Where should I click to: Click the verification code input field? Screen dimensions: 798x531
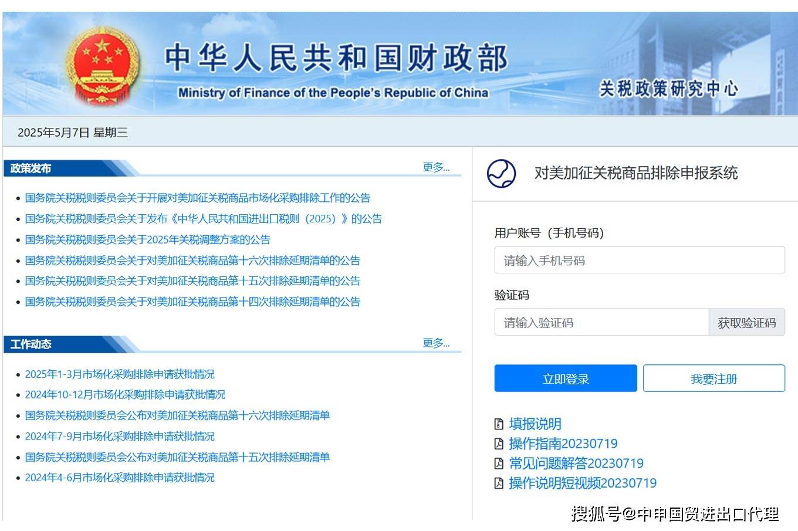(x=601, y=322)
